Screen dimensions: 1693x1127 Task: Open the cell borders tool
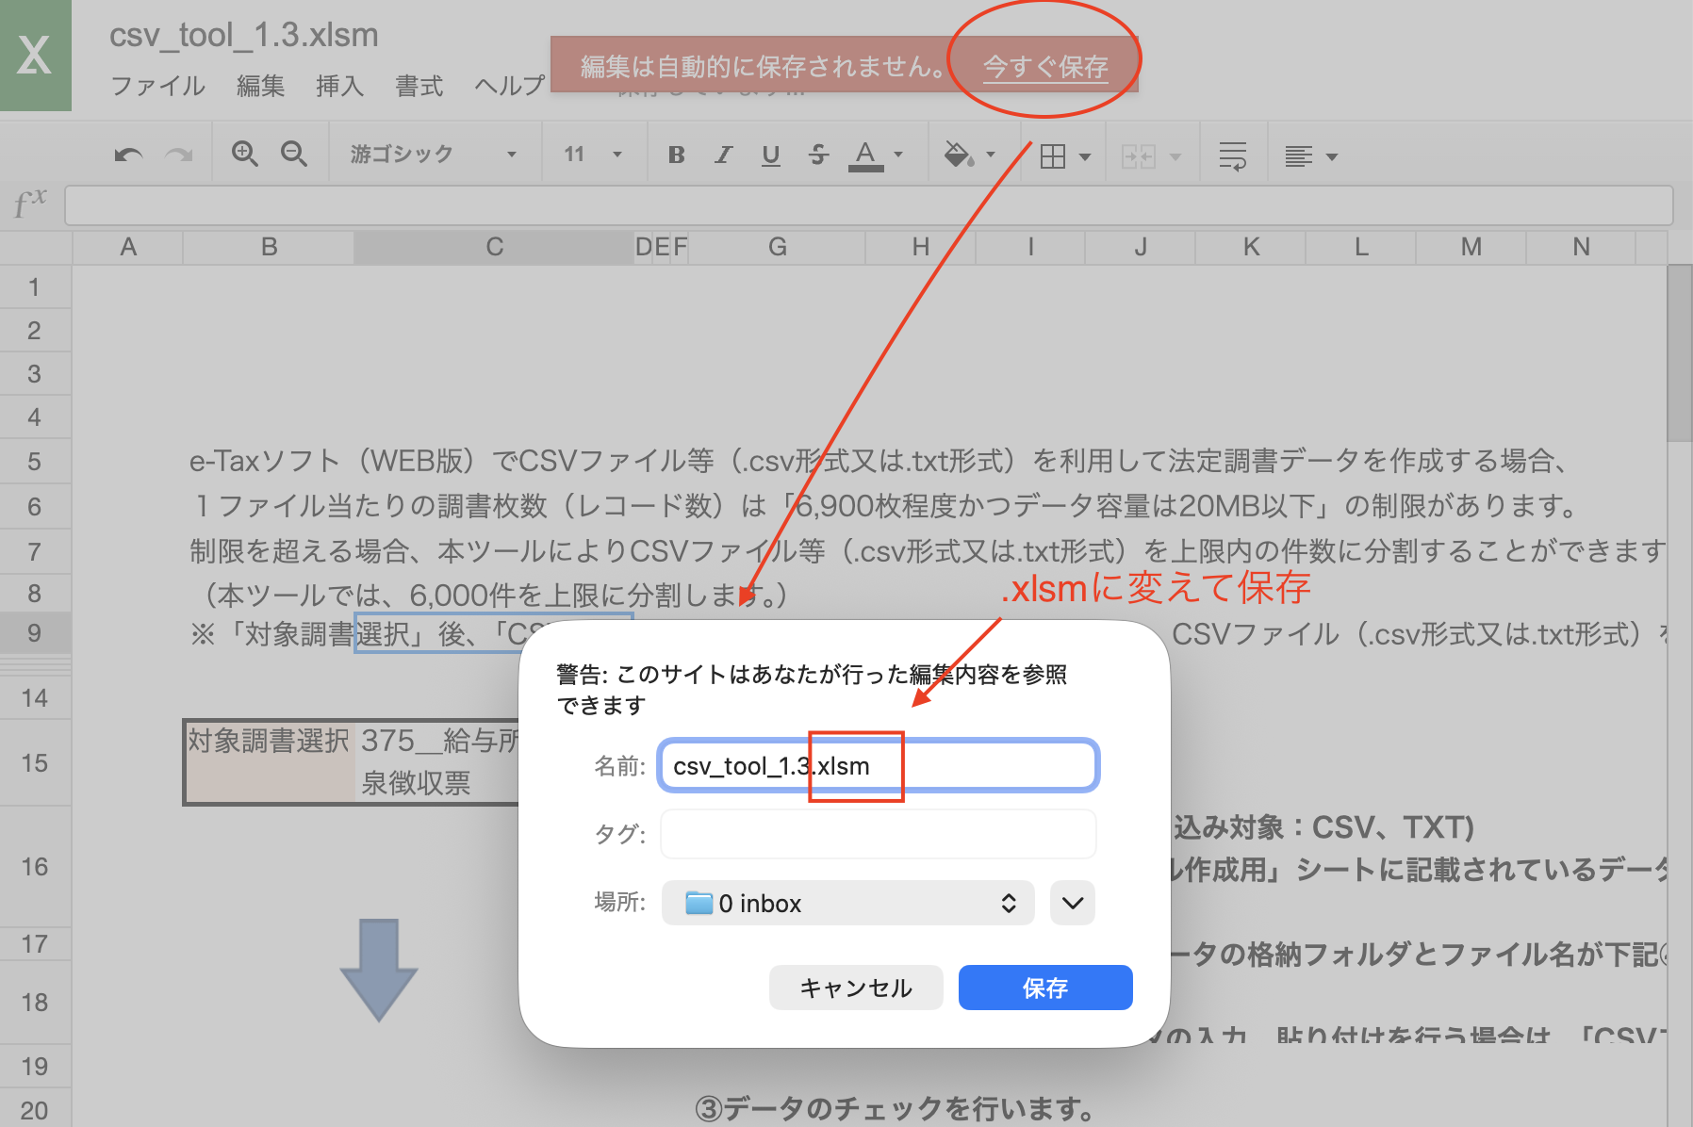[1053, 156]
